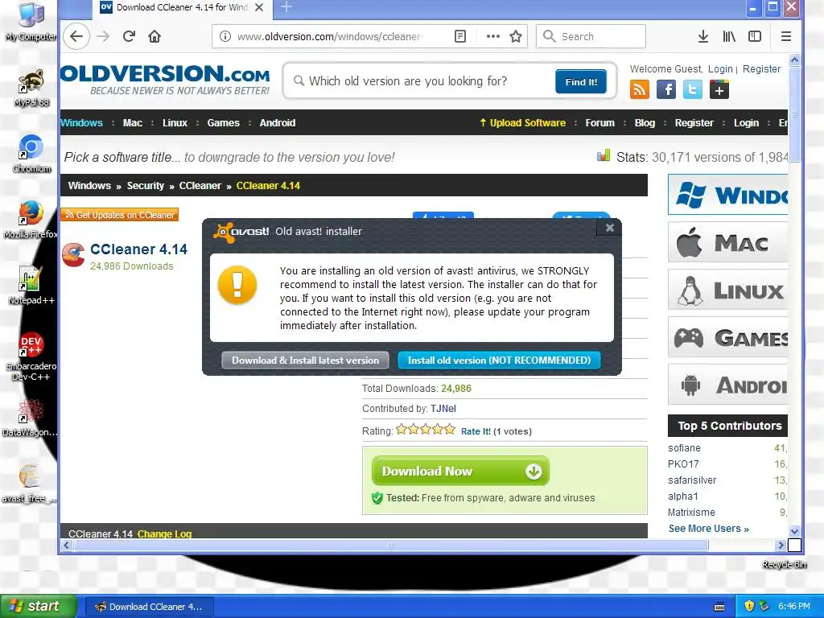Open contributor sofiane in Top 5 list
Viewport: 824px width, 618px height.
click(x=684, y=448)
